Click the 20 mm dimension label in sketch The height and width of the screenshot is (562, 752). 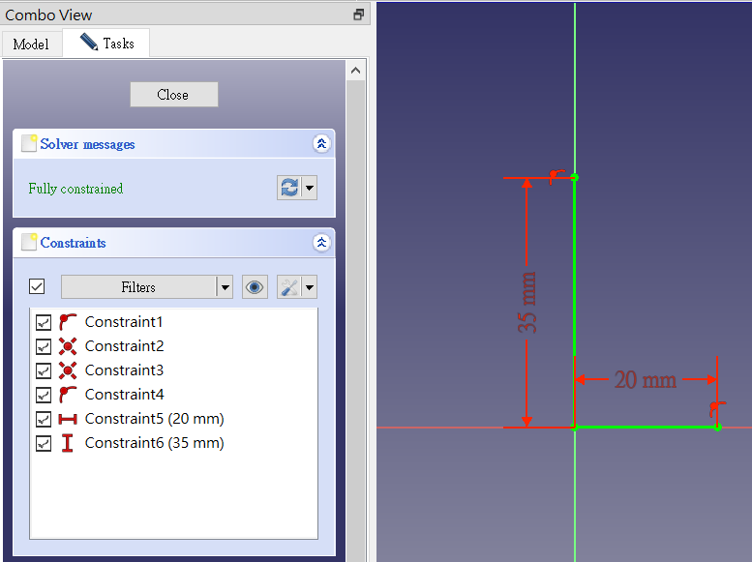click(x=646, y=380)
